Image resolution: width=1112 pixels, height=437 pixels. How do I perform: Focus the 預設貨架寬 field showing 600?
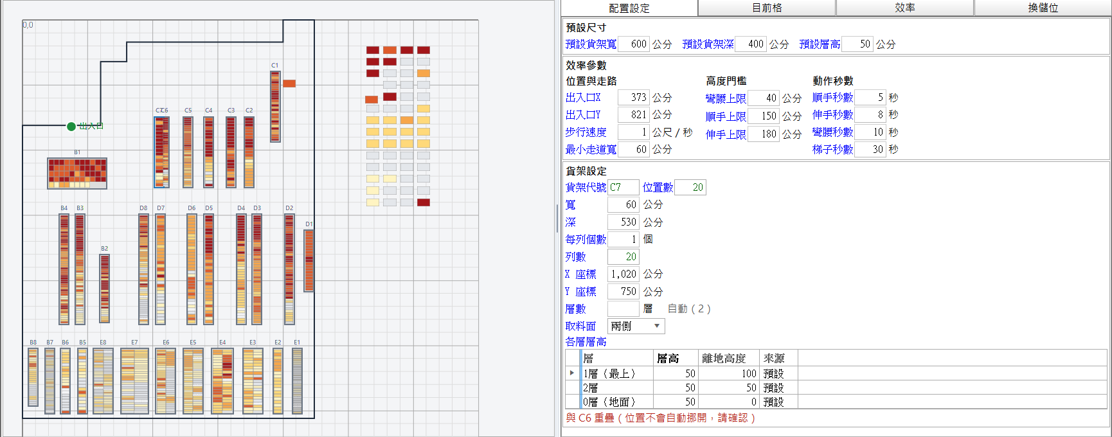pos(633,44)
